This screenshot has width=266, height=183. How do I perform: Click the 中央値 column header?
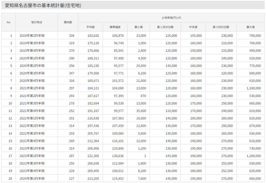193,27
